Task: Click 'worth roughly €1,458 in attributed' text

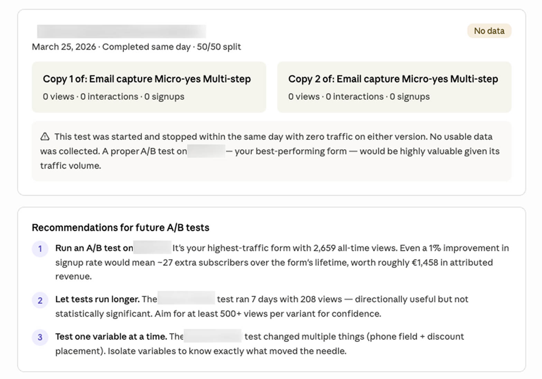Action: click(422, 262)
